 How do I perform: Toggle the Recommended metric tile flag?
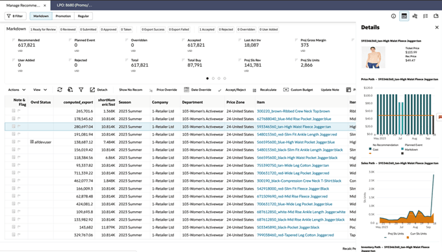[x=14, y=40]
